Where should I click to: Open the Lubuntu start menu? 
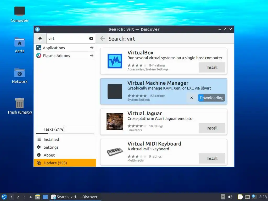click(x=4, y=197)
